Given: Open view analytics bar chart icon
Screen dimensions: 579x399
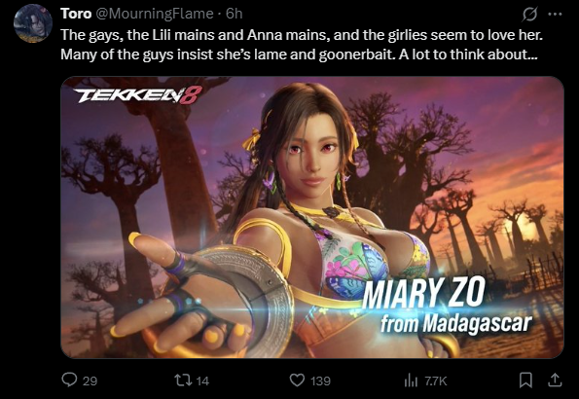Looking at the screenshot, I should click(x=411, y=381).
